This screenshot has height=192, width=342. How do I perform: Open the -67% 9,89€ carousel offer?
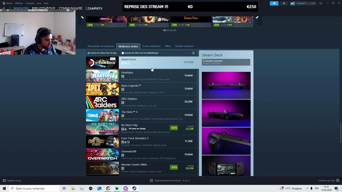[233, 22]
